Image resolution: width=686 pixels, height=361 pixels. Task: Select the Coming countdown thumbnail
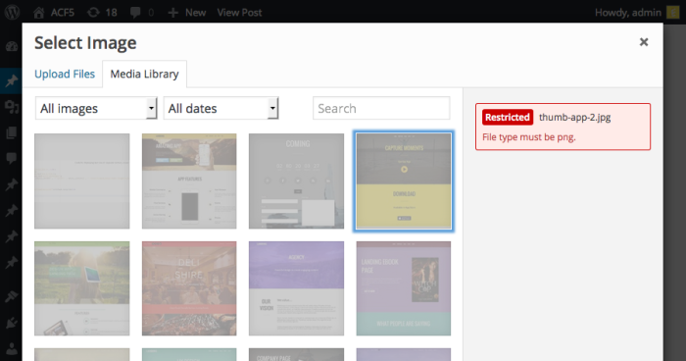(296, 181)
